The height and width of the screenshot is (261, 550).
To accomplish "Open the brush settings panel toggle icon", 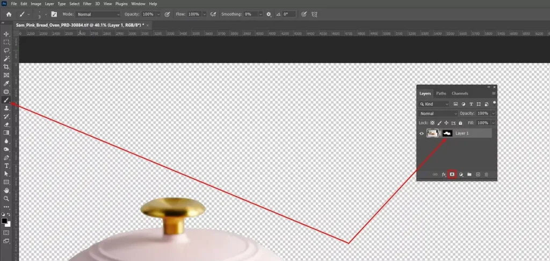I will (x=54, y=14).
